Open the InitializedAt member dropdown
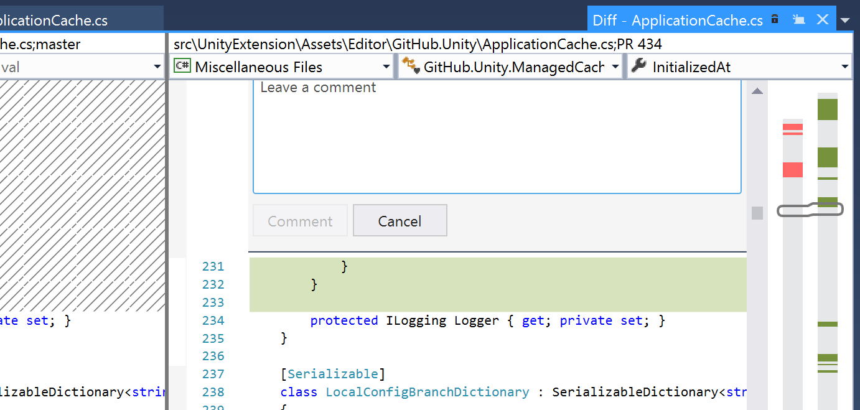Screen dimensions: 860x410 pos(845,66)
